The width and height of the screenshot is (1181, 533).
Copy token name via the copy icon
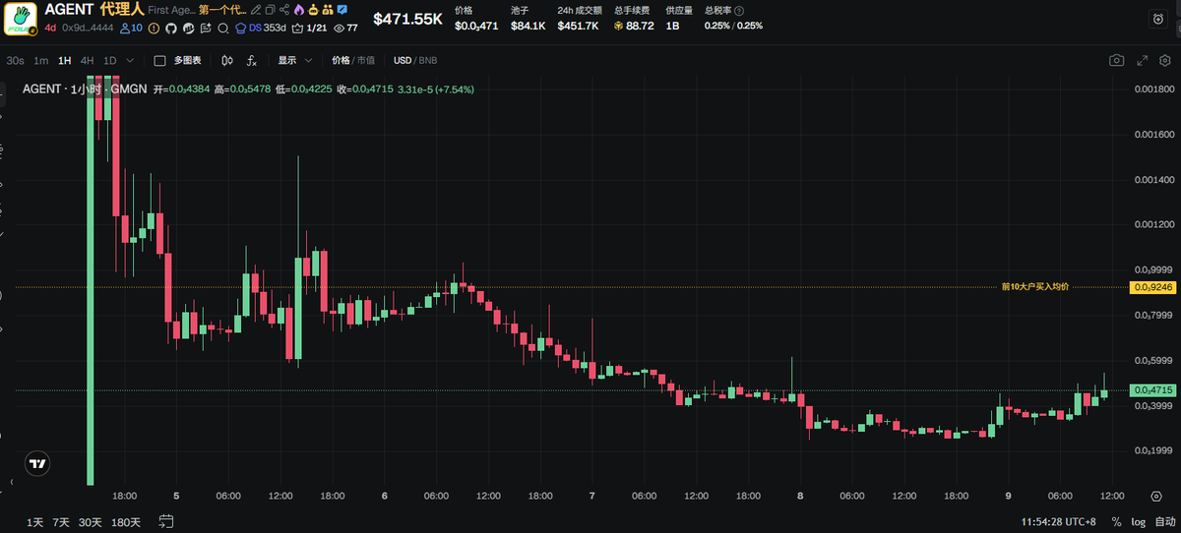pyautogui.click(x=270, y=10)
